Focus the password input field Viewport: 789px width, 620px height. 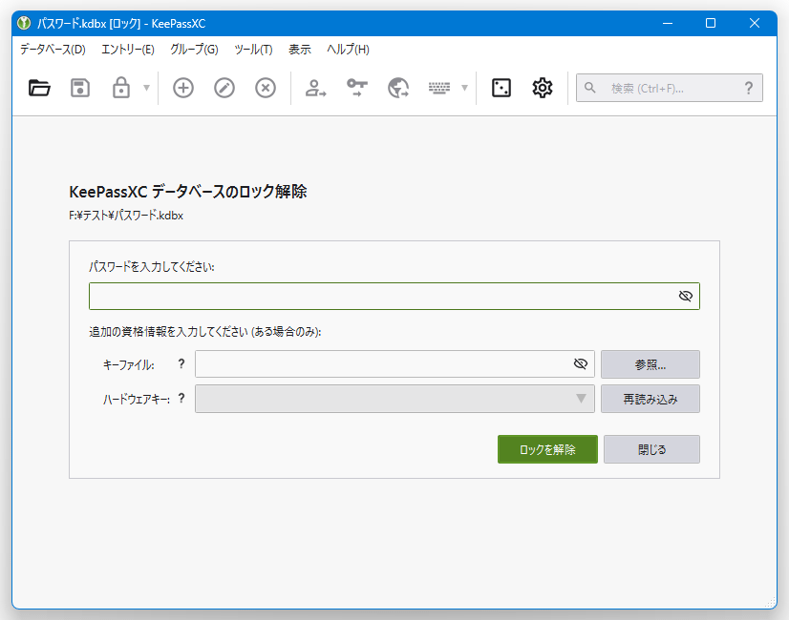click(x=394, y=296)
